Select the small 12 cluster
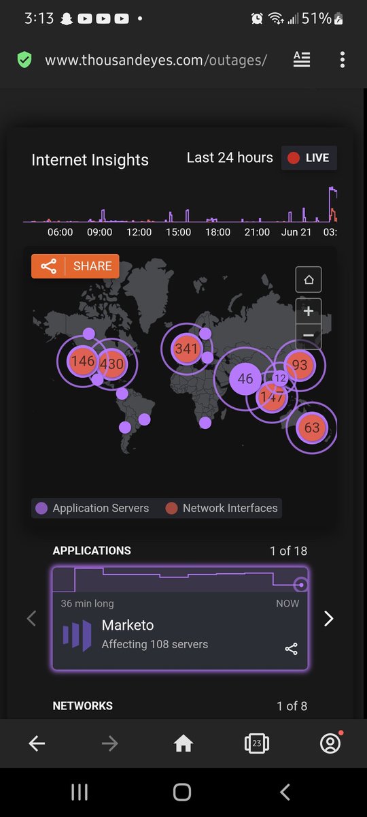 point(280,378)
